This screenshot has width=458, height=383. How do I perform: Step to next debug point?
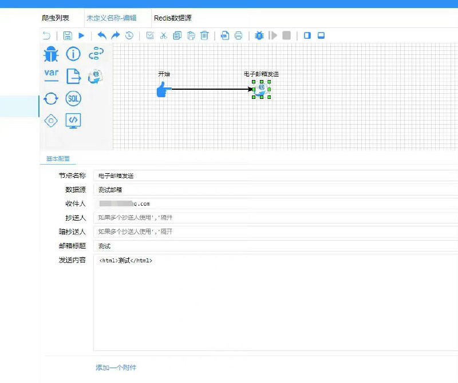[x=273, y=35]
